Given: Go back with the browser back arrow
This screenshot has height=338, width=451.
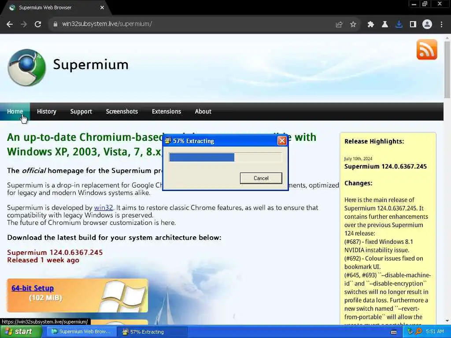Looking at the screenshot, I should [10, 25].
